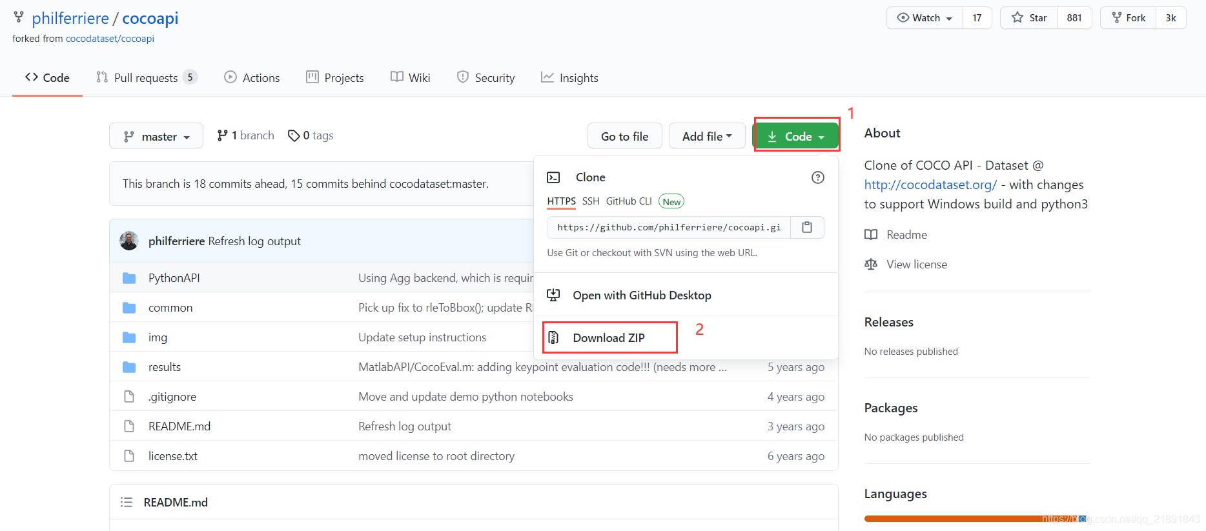
Task: Click the Readme book icon in About
Action: (x=871, y=235)
